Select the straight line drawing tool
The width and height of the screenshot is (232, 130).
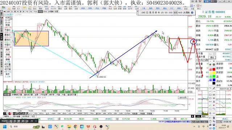click(210, 91)
